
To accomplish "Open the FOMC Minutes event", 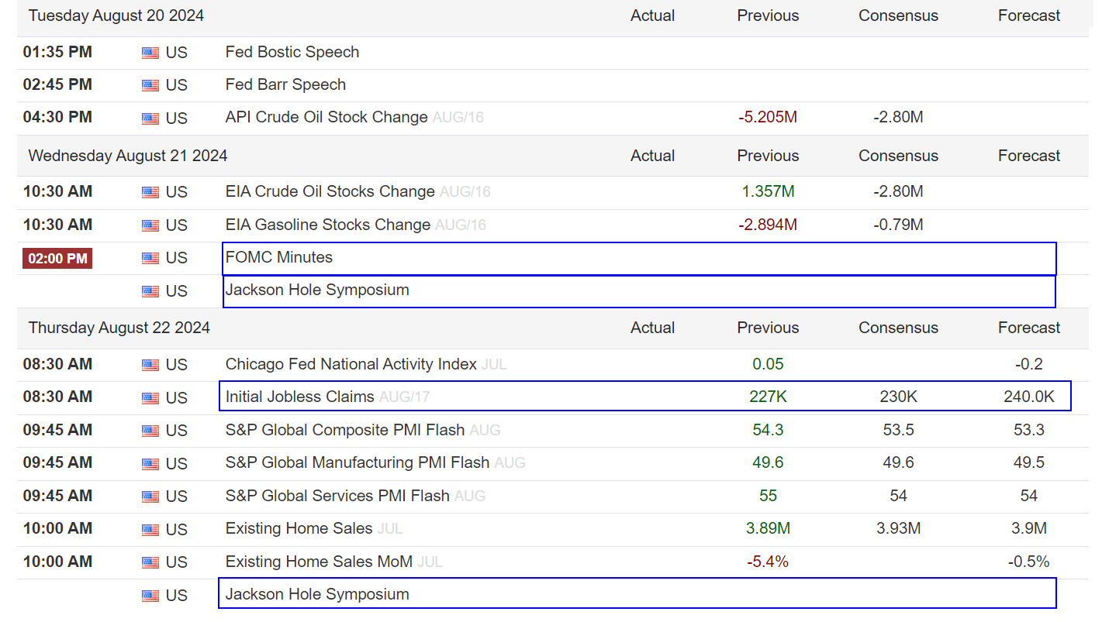I will click(279, 257).
